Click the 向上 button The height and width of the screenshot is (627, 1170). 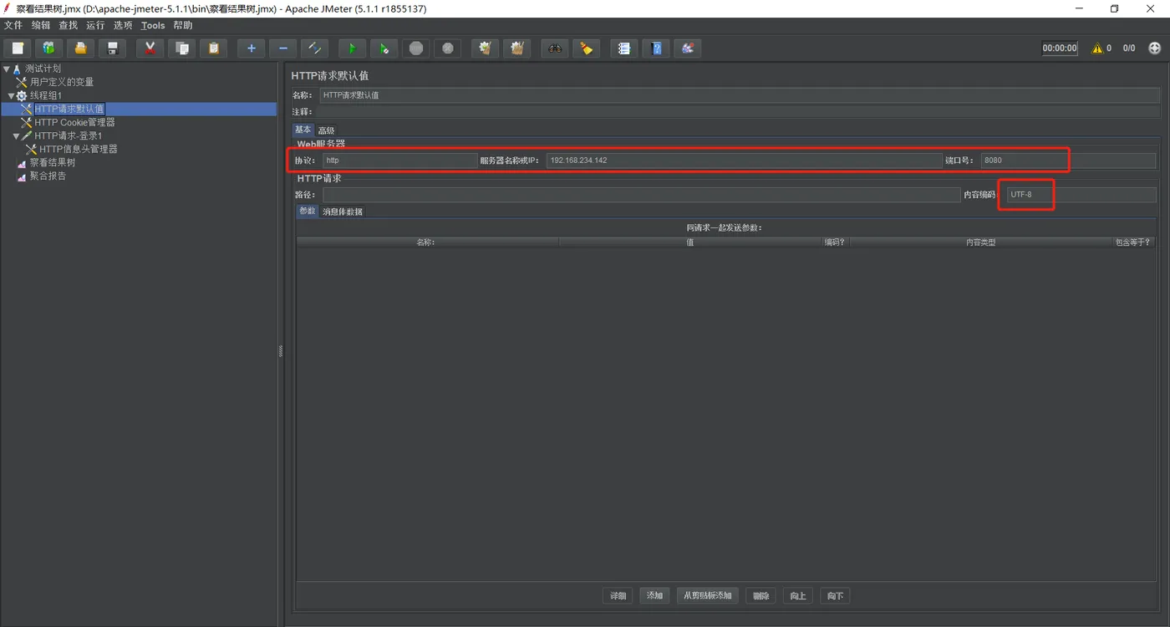point(798,596)
